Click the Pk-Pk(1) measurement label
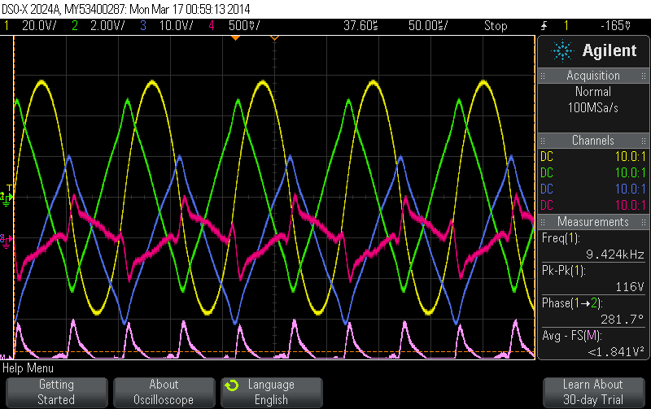This screenshot has height=409, width=651. [x=563, y=271]
